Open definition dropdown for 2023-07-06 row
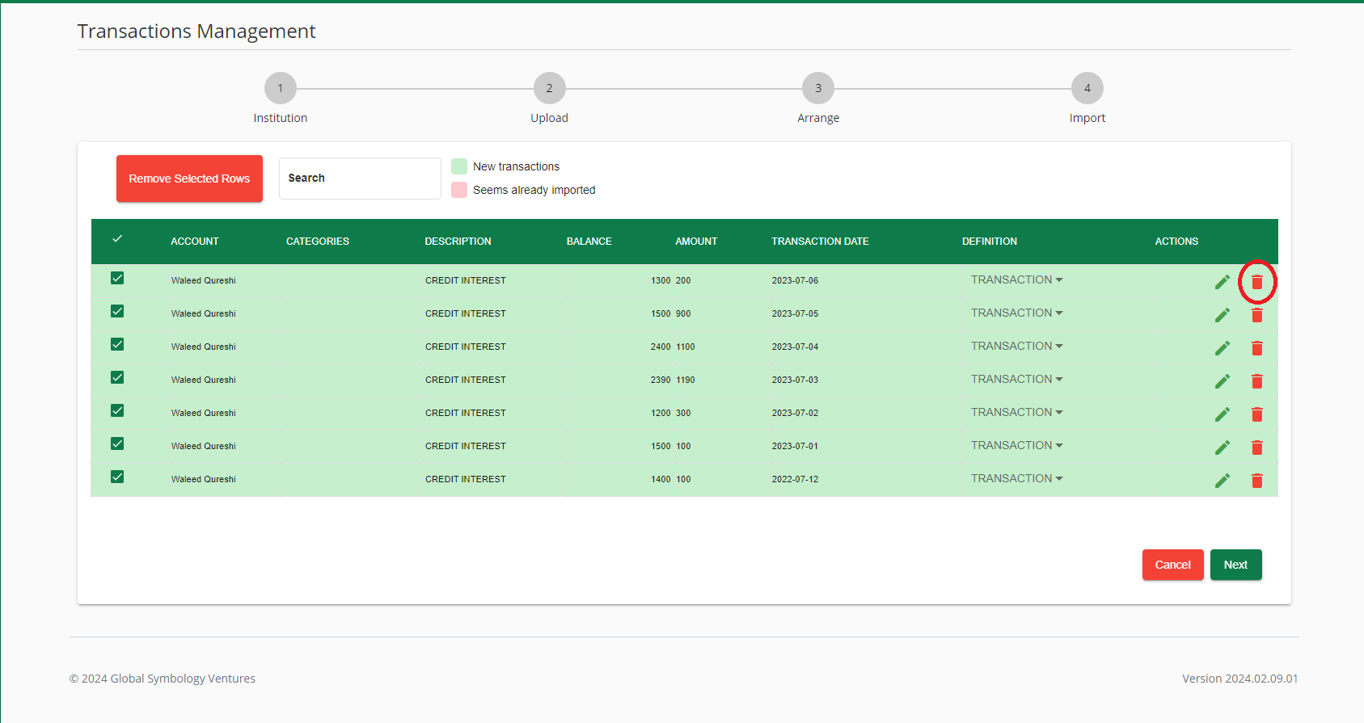 tap(1016, 280)
